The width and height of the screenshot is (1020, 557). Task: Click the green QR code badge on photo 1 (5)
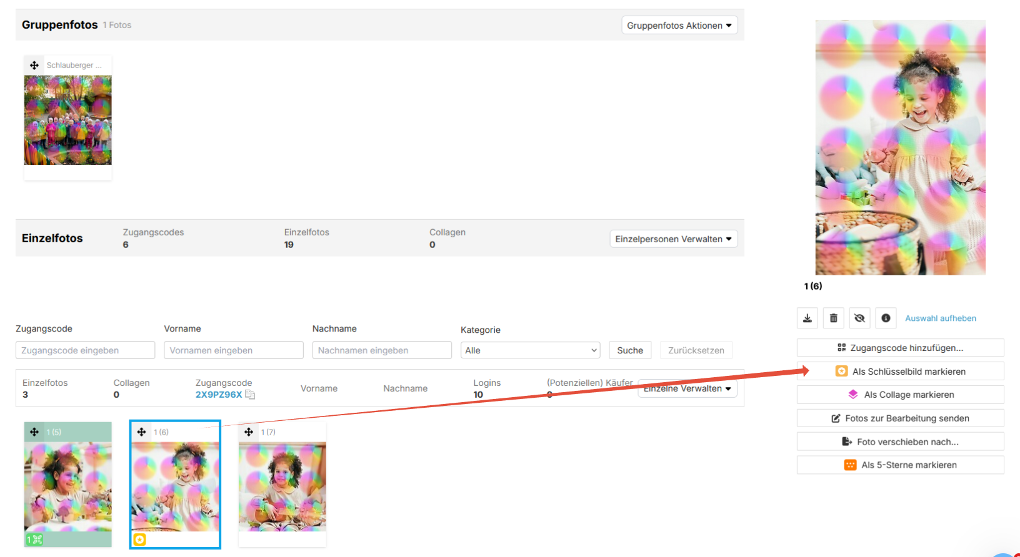coord(34,539)
